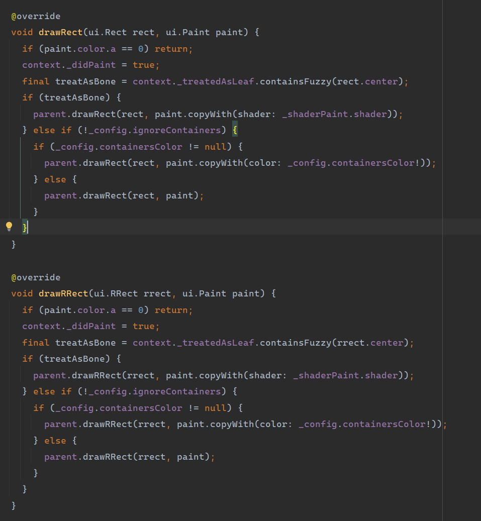
Task: Click _shaderPaint.shader in the parent.drawRect call
Action: 334,114
